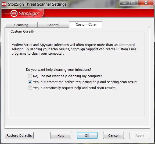Image resolution: width=155 pixels, height=144 pixels.
Task: Click the 'StopSign Threat Scanner Settings' window title
Action: 37,4
